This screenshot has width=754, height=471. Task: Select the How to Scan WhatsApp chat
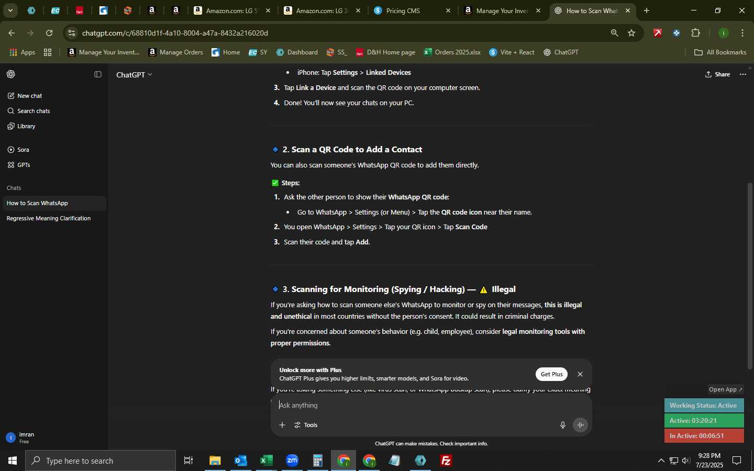click(x=54, y=203)
